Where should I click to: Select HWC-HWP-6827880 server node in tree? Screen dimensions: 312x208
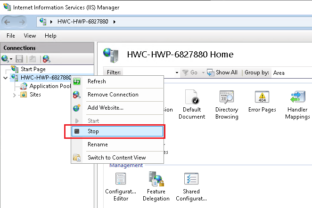pos(46,77)
